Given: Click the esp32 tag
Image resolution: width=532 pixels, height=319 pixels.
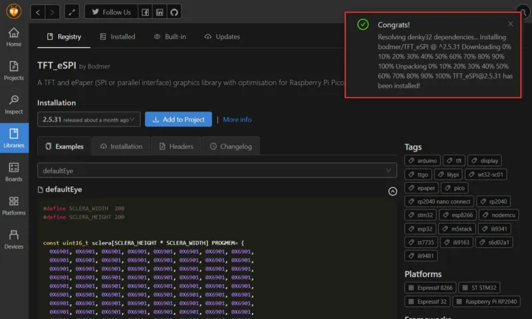Looking at the screenshot, I should (420, 229).
